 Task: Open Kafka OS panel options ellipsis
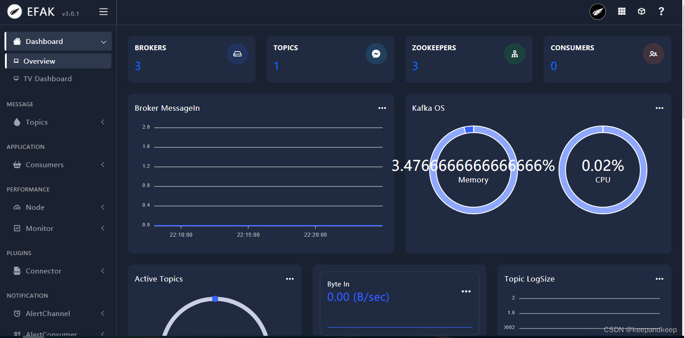(x=659, y=108)
